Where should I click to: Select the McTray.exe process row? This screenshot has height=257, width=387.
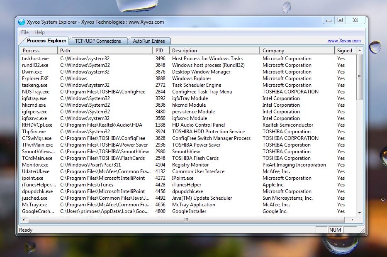(x=188, y=205)
